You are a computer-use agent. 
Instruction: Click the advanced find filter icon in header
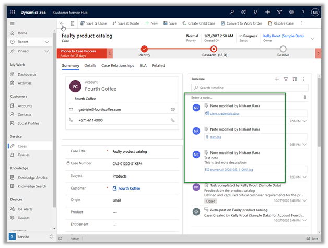tap(279, 11)
